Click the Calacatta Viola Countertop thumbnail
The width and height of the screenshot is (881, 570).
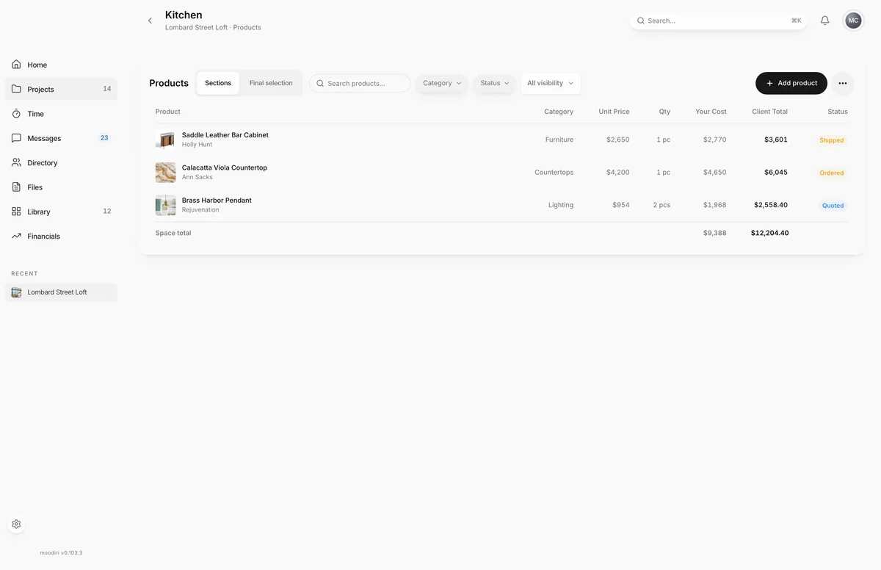tap(165, 173)
